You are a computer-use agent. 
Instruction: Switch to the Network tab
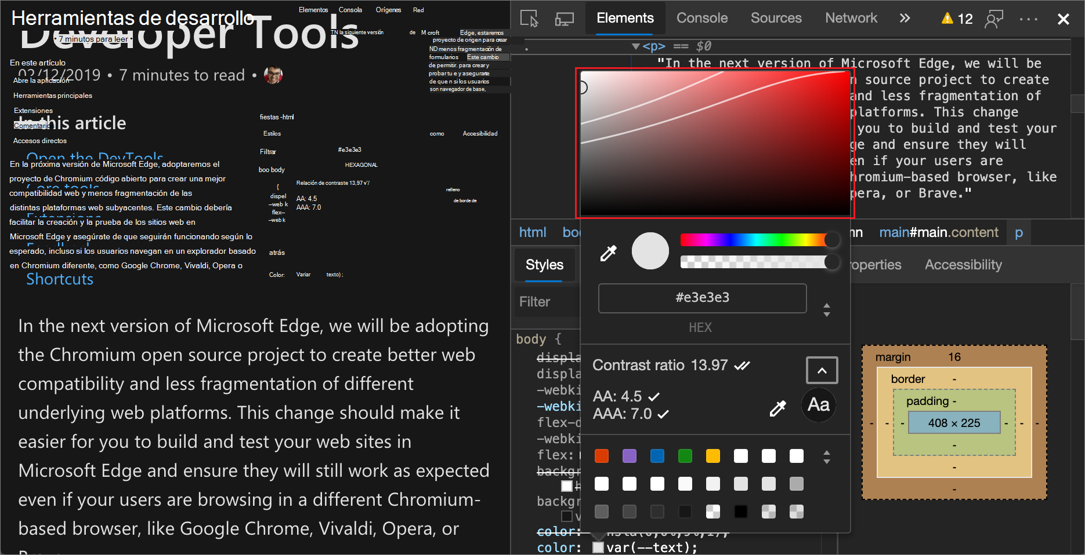click(851, 18)
